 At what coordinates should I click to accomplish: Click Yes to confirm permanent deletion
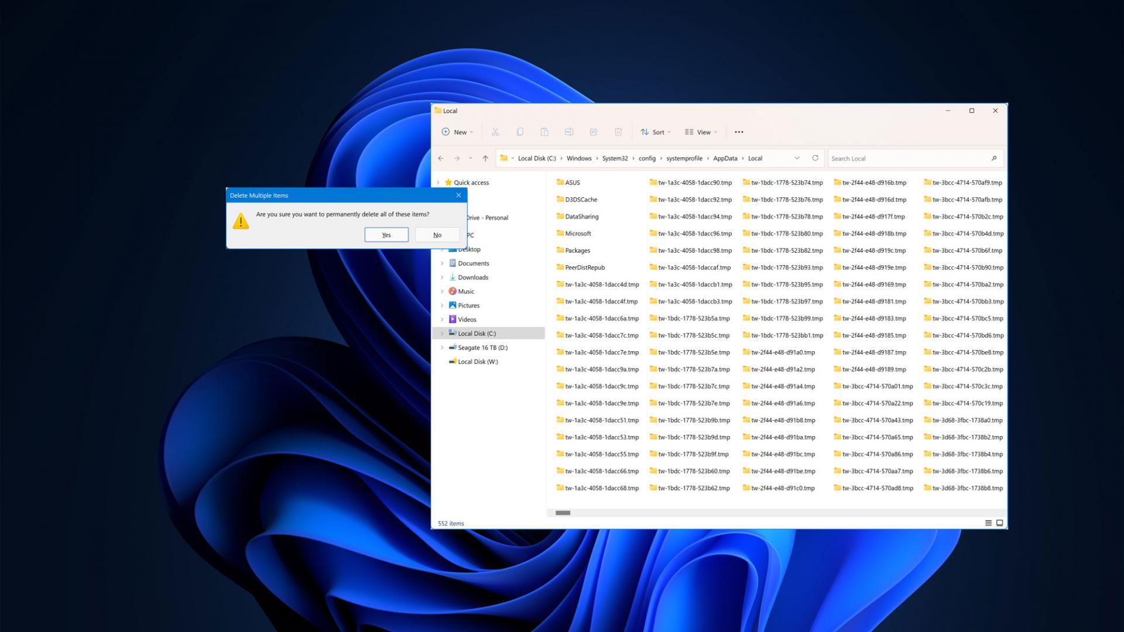386,235
